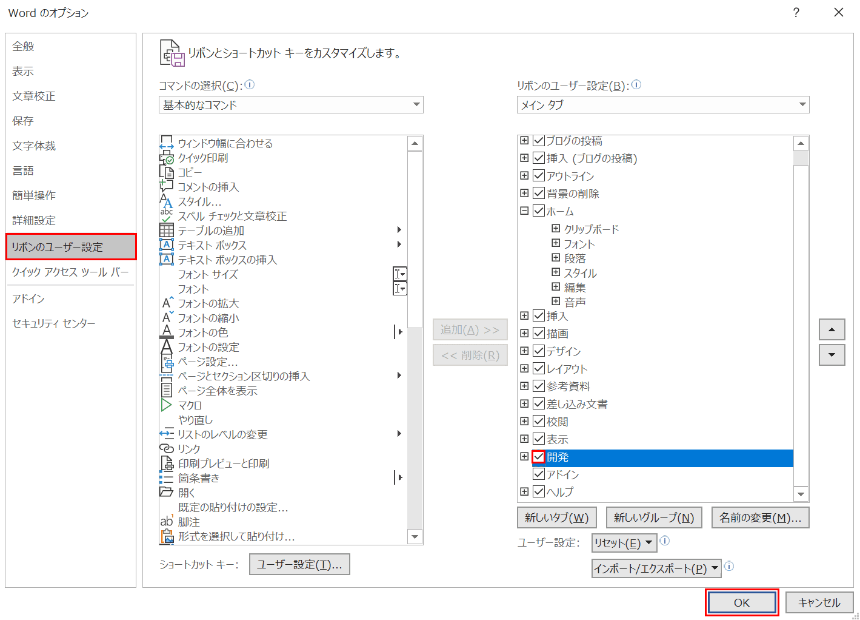This screenshot has height=620, width=860.
Task: Click the OK button
Action: pos(742,602)
